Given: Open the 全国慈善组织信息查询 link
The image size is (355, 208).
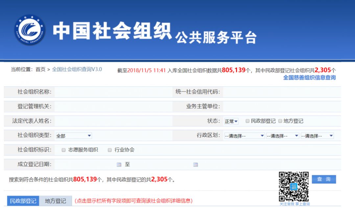Looking at the screenshot, I should (x=309, y=78).
